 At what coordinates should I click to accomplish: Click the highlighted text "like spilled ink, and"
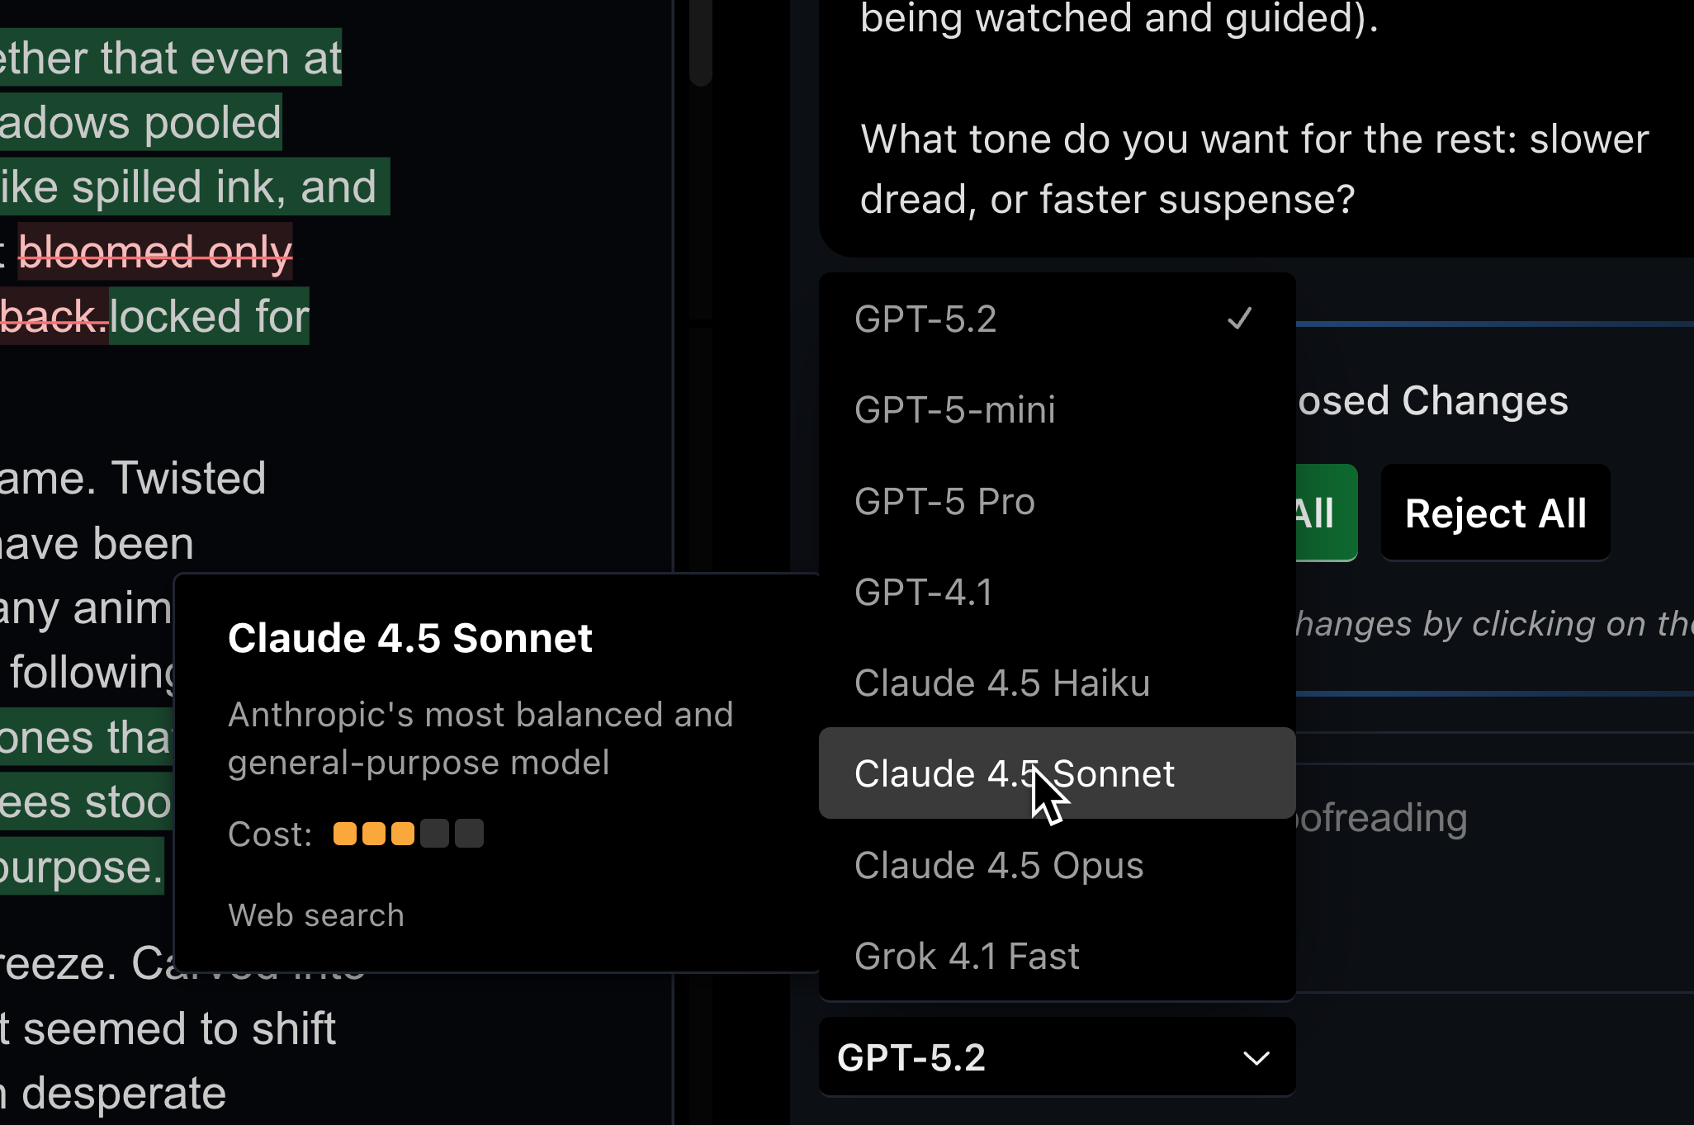[190, 187]
